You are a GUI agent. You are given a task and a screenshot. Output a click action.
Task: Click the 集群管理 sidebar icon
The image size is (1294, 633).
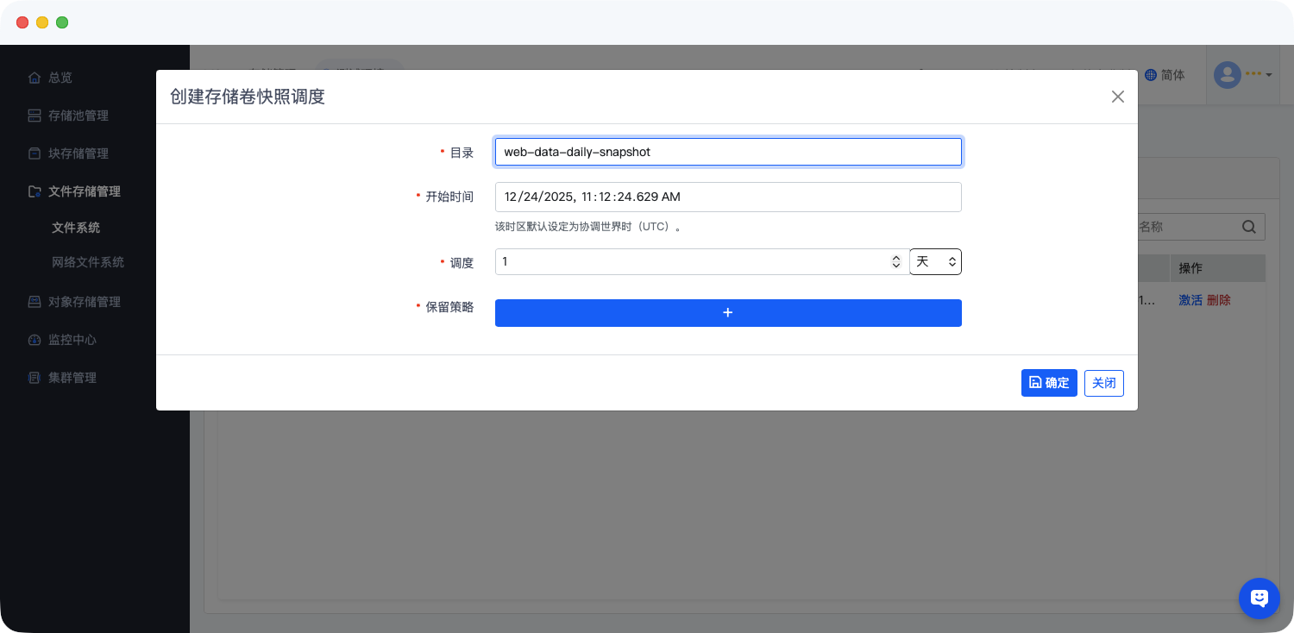point(35,378)
